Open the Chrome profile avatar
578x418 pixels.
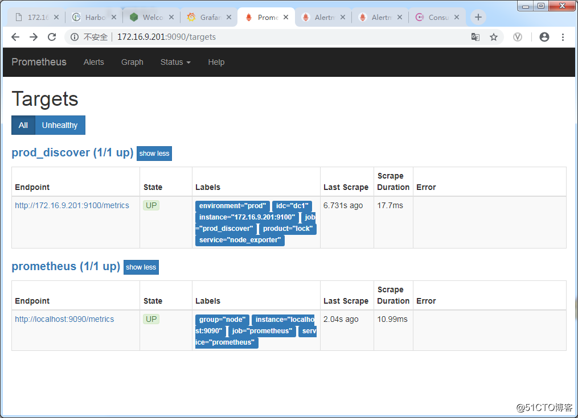click(544, 37)
